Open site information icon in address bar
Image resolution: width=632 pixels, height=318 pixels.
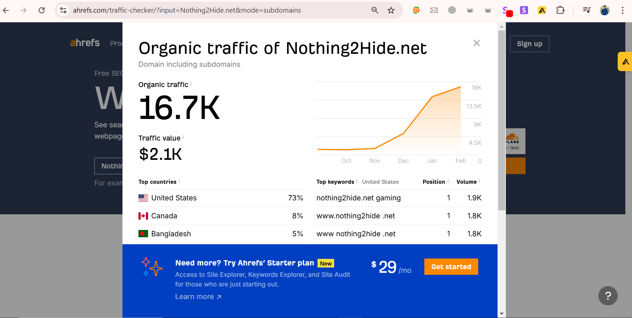pyautogui.click(x=63, y=10)
